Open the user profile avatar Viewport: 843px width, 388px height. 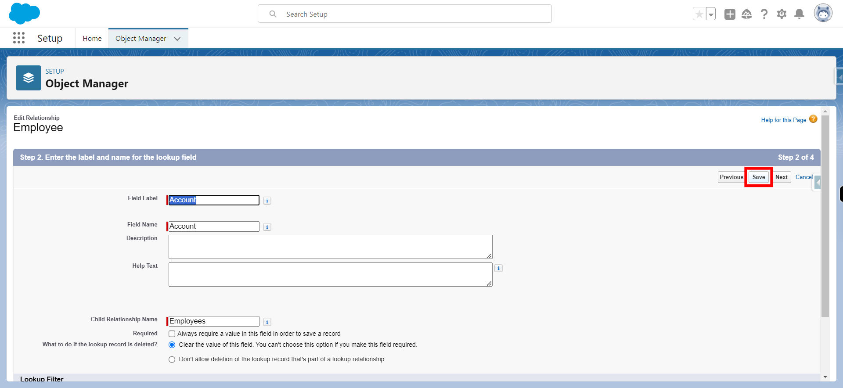coord(823,13)
